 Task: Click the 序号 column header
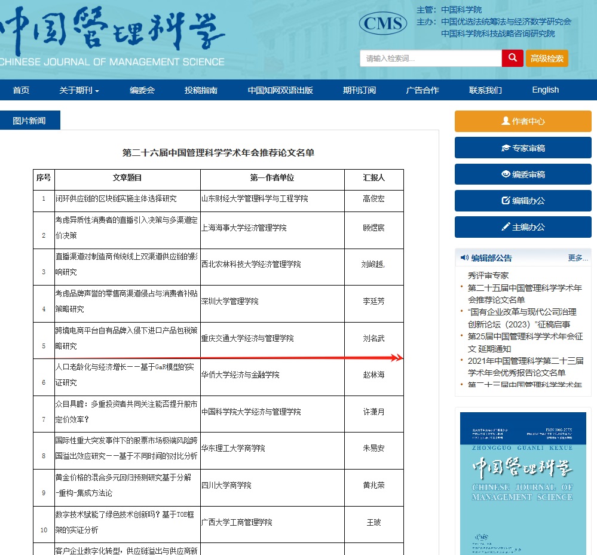(x=44, y=177)
